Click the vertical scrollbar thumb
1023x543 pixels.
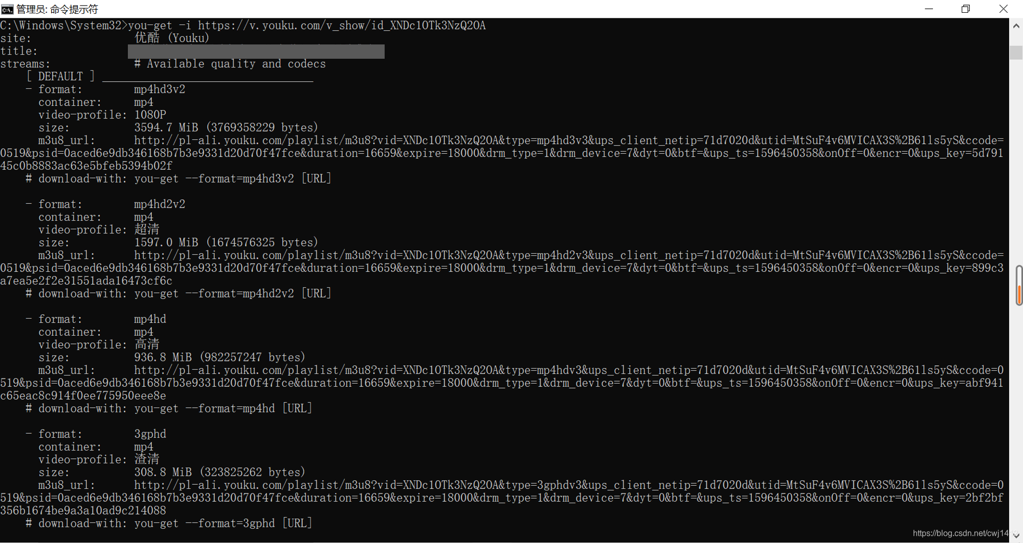coord(1016,52)
